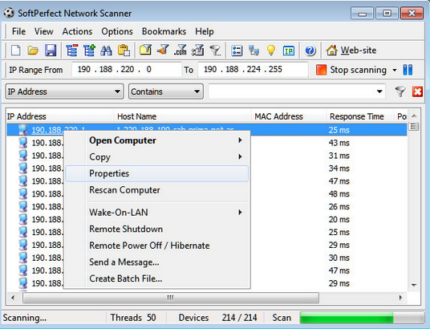This screenshot has width=430, height=329.
Task: Expand the Copy submenu arrow
Action: pos(240,156)
